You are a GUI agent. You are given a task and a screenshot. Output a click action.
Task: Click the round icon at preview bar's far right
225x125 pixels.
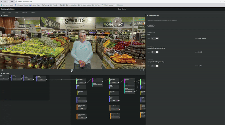click(x=143, y=70)
